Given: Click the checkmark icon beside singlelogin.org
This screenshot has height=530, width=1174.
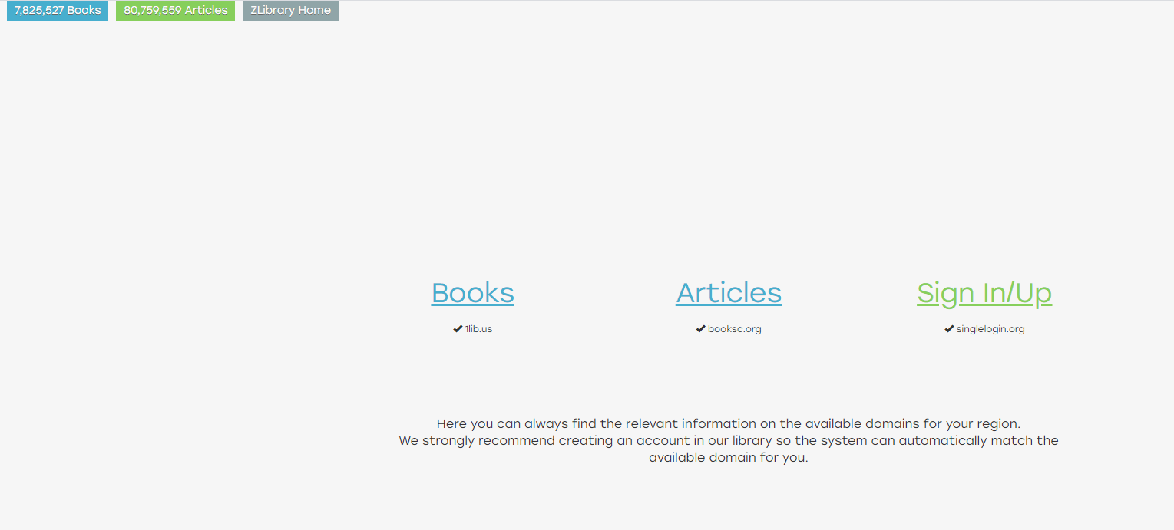Looking at the screenshot, I should (949, 329).
